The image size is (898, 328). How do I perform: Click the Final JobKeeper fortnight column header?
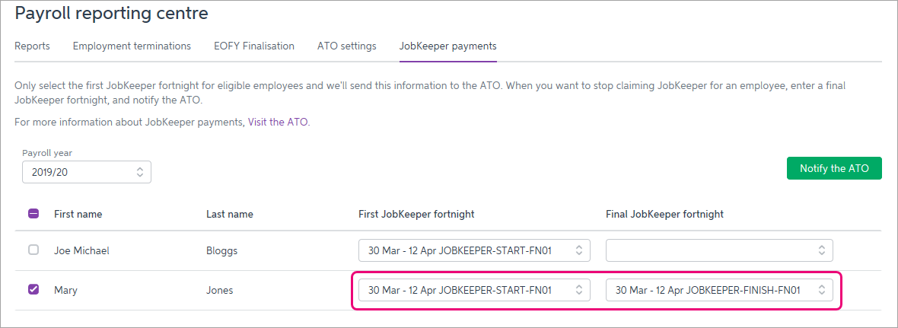664,214
